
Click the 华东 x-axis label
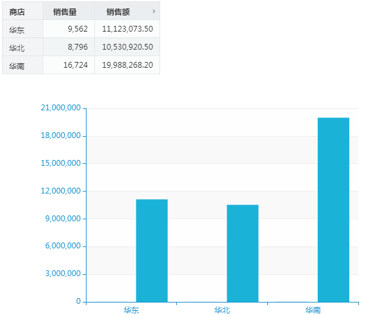[x=131, y=310]
